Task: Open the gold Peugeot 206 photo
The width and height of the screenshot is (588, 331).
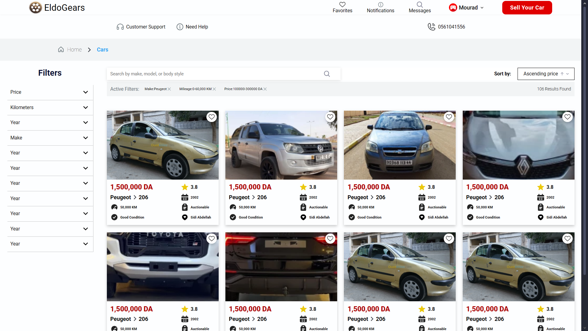Action: pos(163,145)
